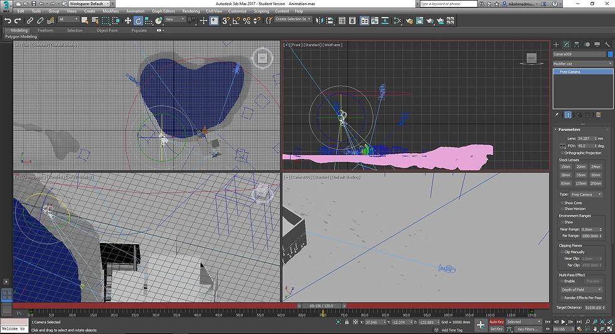Activate the Select and Rotate tool
615x334 pixels.
point(138,21)
